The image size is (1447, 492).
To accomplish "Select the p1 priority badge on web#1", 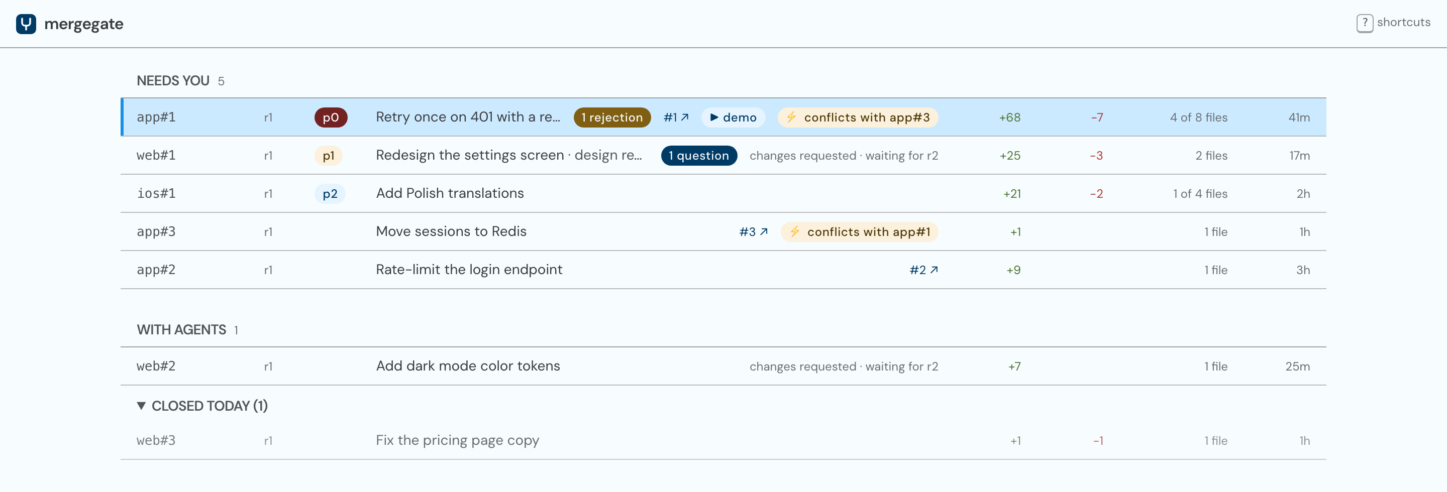I will [x=329, y=156].
